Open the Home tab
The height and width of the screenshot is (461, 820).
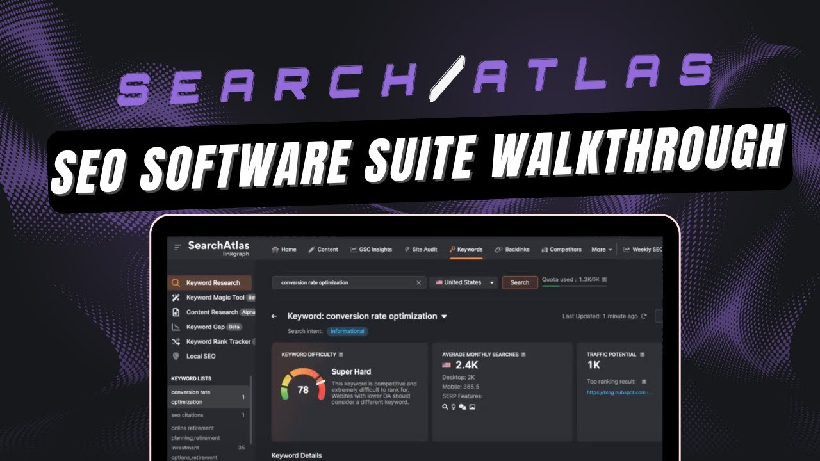point(284,249)
